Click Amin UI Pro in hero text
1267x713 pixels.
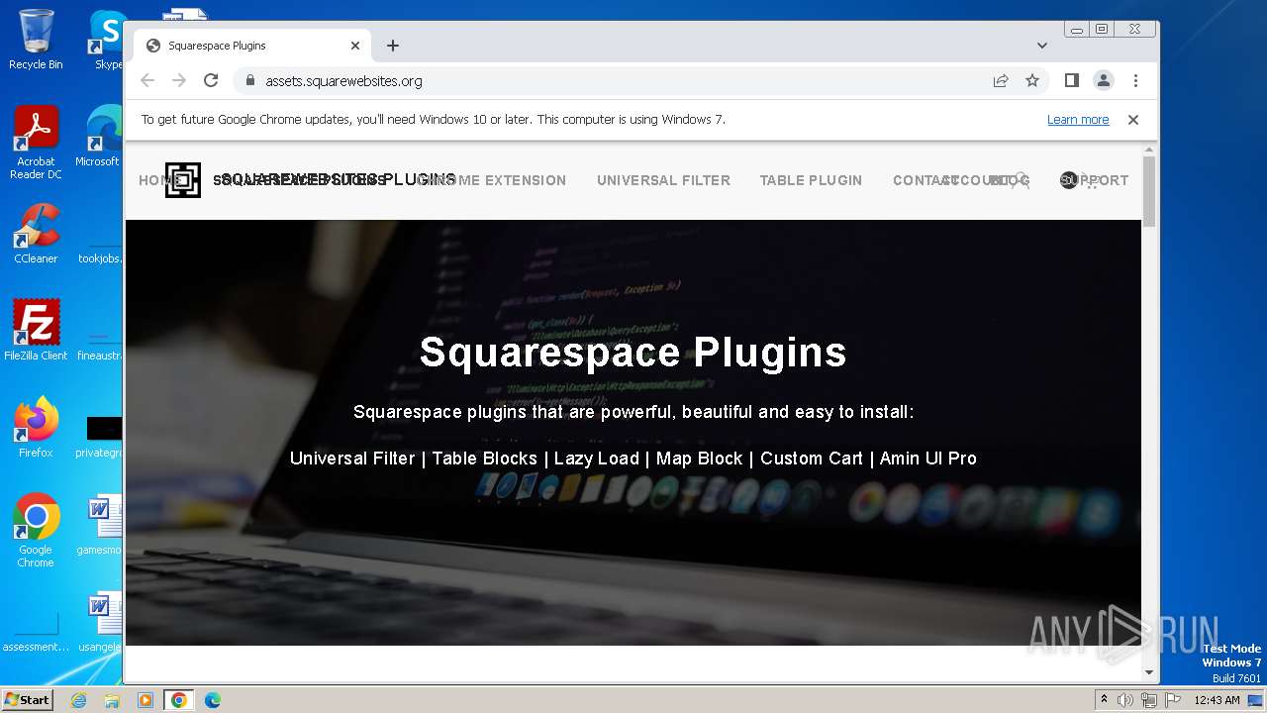[928, 458]
